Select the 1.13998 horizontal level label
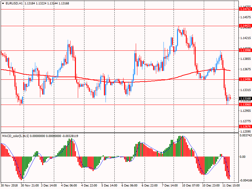The width and height of the screenshot is (252, 189). (245, 50)
